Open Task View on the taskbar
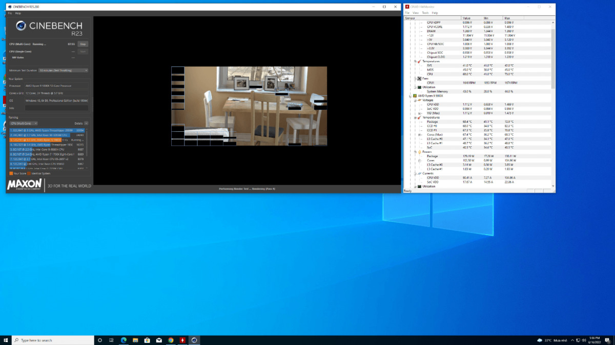Screen dimensions: 615x345 [111, 340]
